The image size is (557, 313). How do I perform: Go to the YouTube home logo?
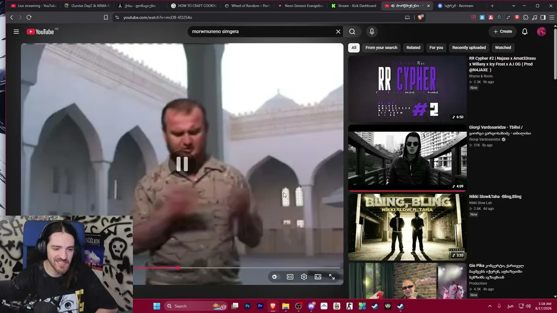click(x=40, y=31)
